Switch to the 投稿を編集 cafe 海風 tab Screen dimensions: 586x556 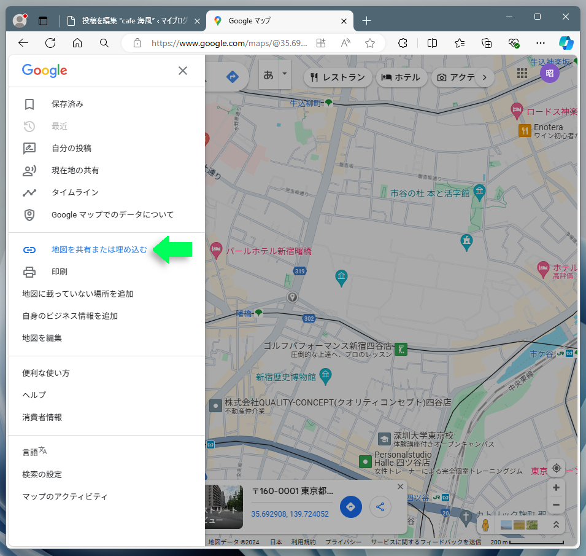point(134,21)
